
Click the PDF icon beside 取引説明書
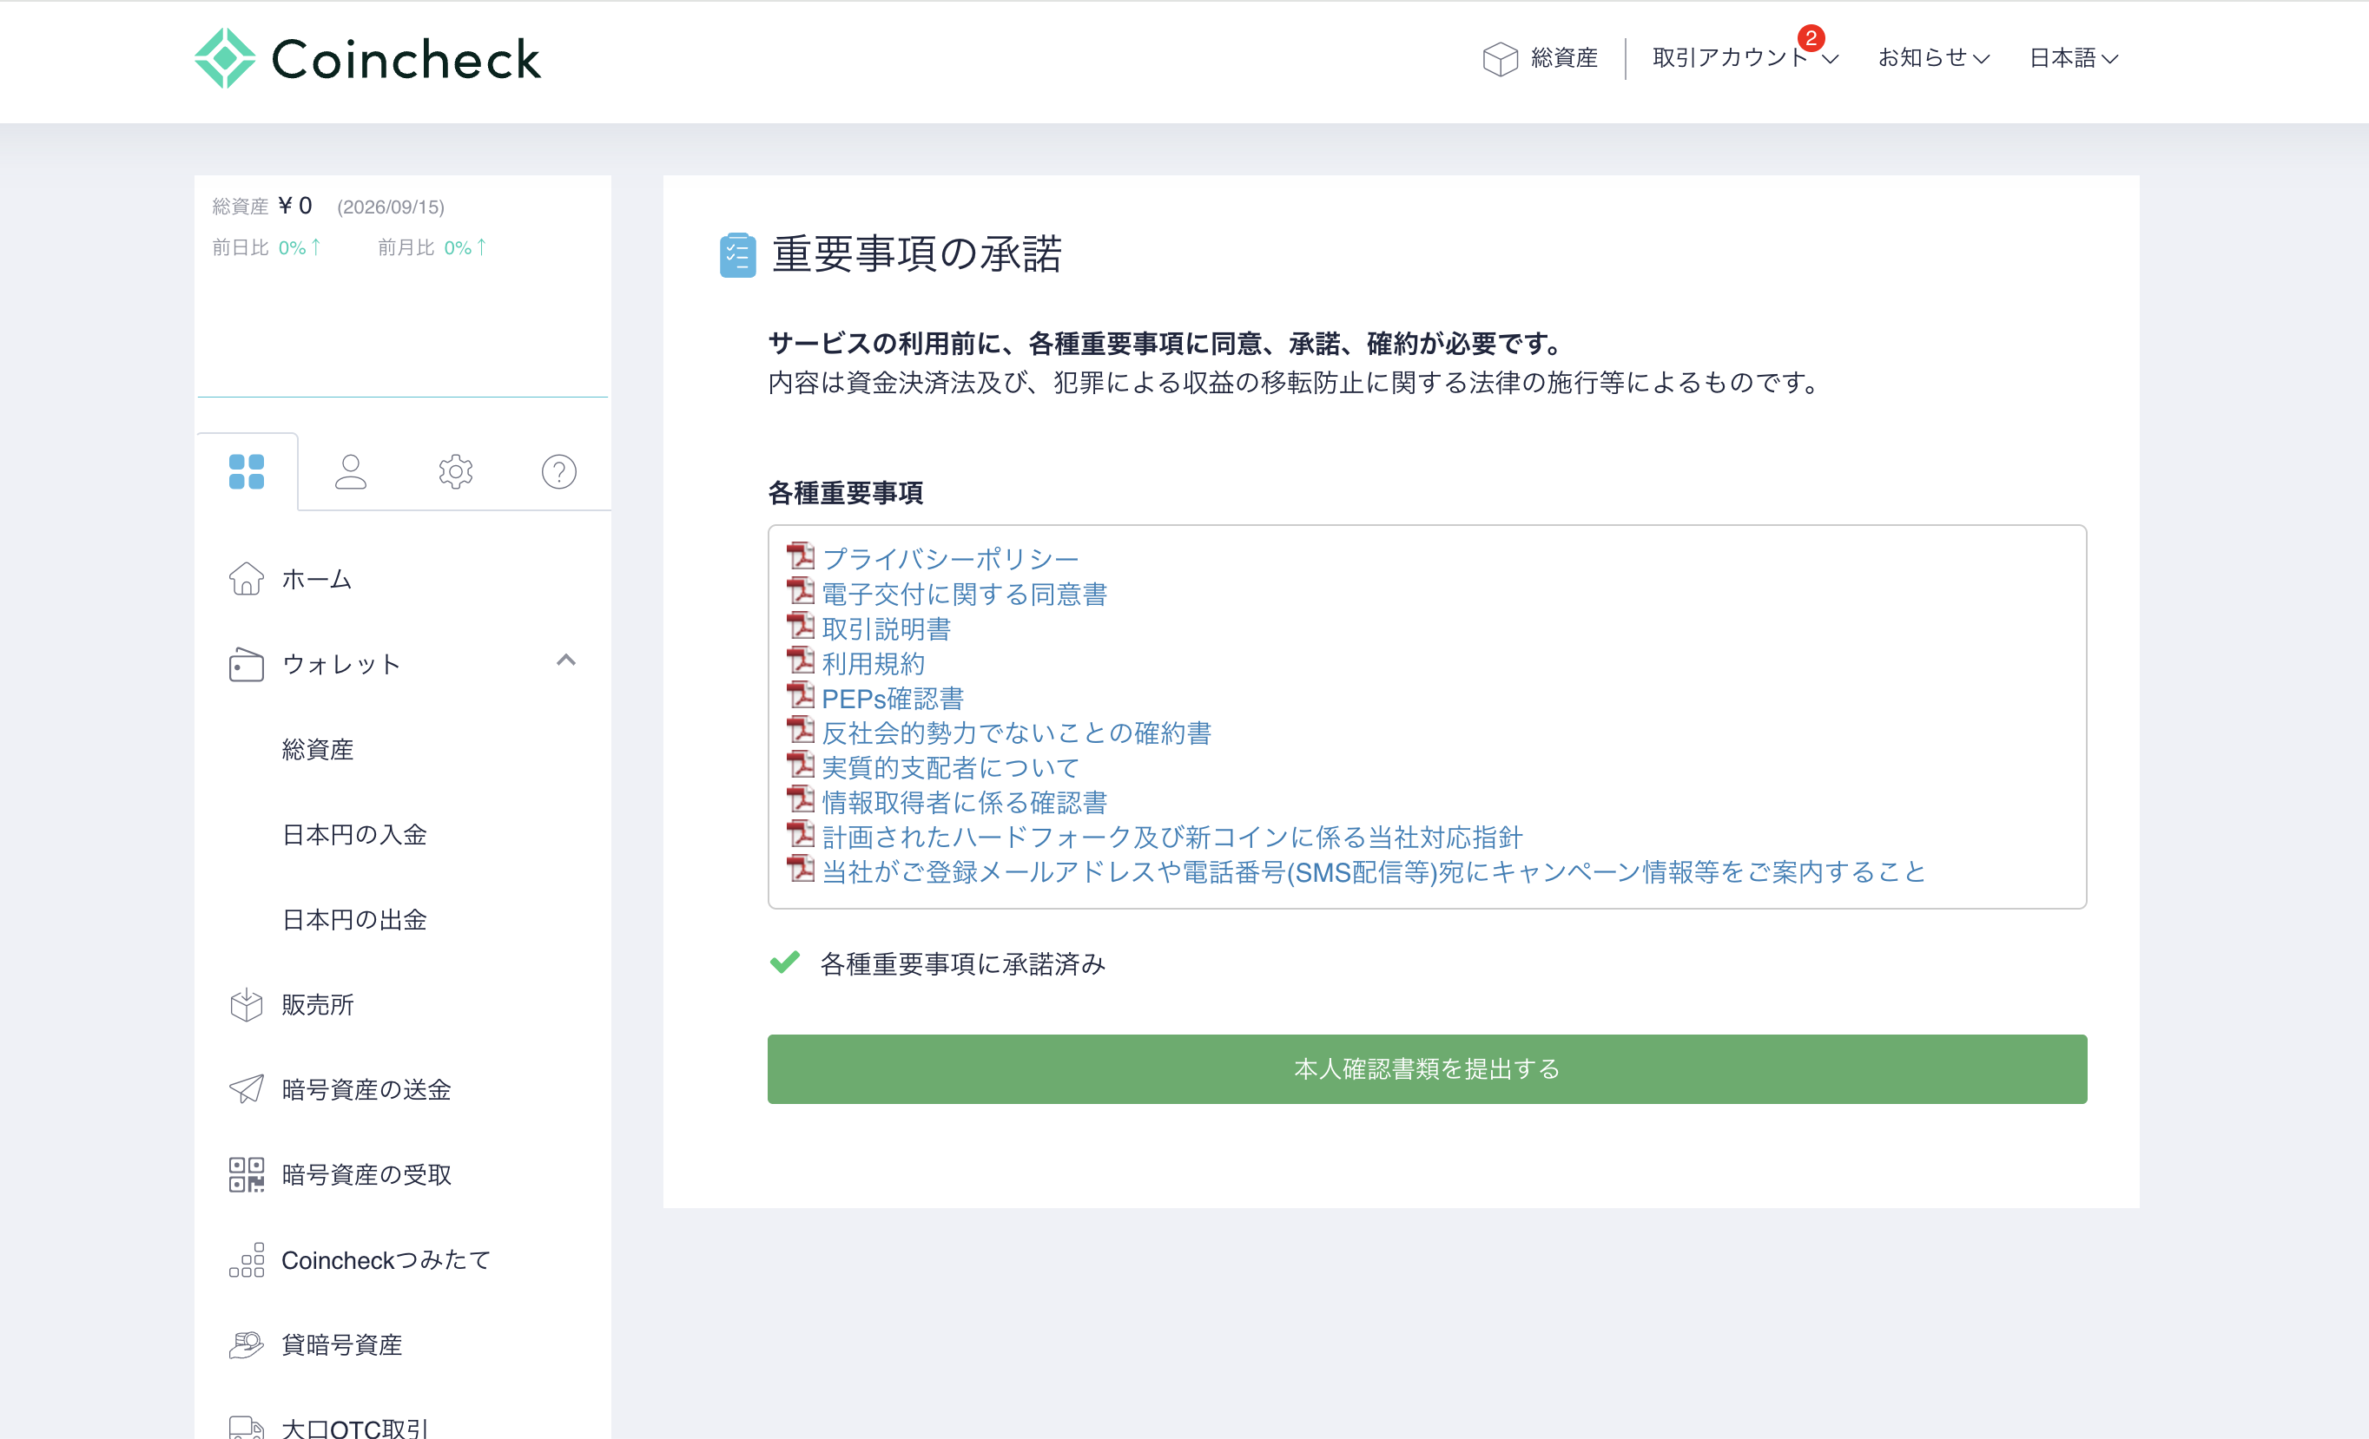click(800, 626)
